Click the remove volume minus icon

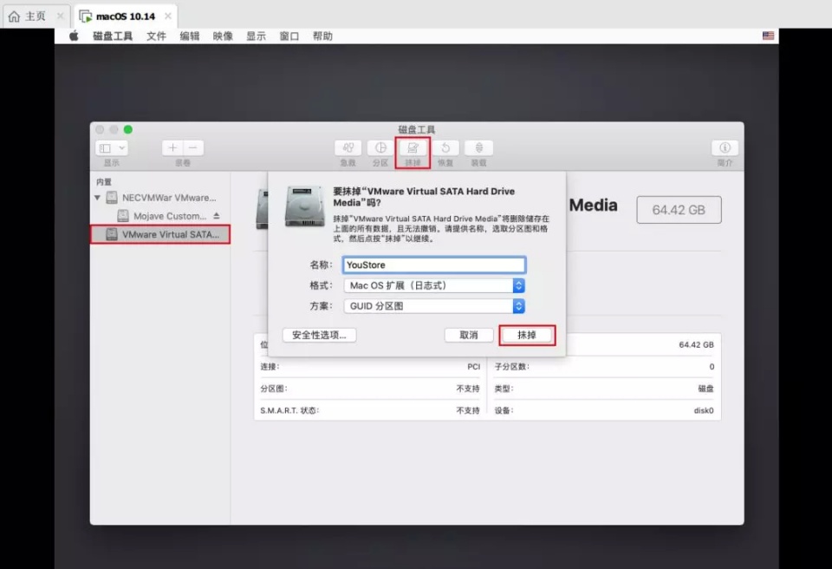193,147
